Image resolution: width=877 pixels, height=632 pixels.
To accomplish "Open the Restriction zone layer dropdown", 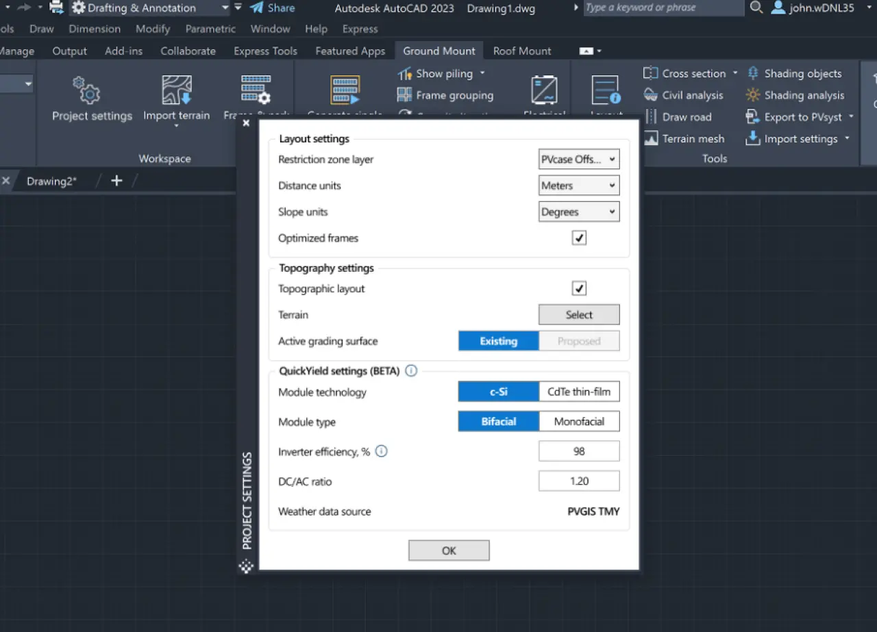I will coord(579,159).
